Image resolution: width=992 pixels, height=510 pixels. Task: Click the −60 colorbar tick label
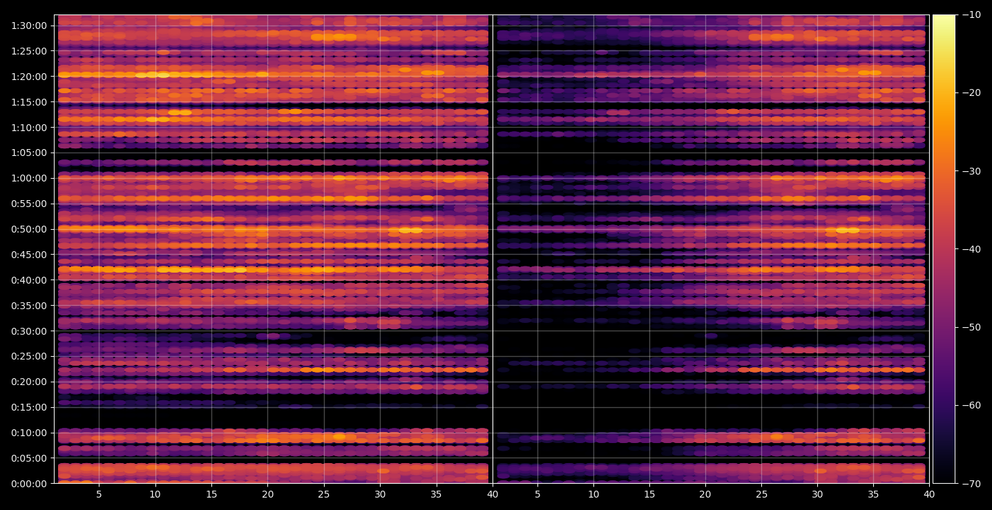971,405
